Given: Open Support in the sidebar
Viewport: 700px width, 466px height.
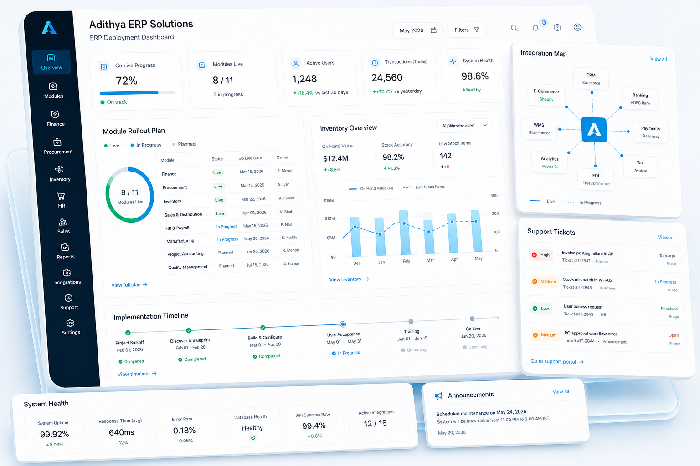Looking at the screenshot, I should [69, 302].
